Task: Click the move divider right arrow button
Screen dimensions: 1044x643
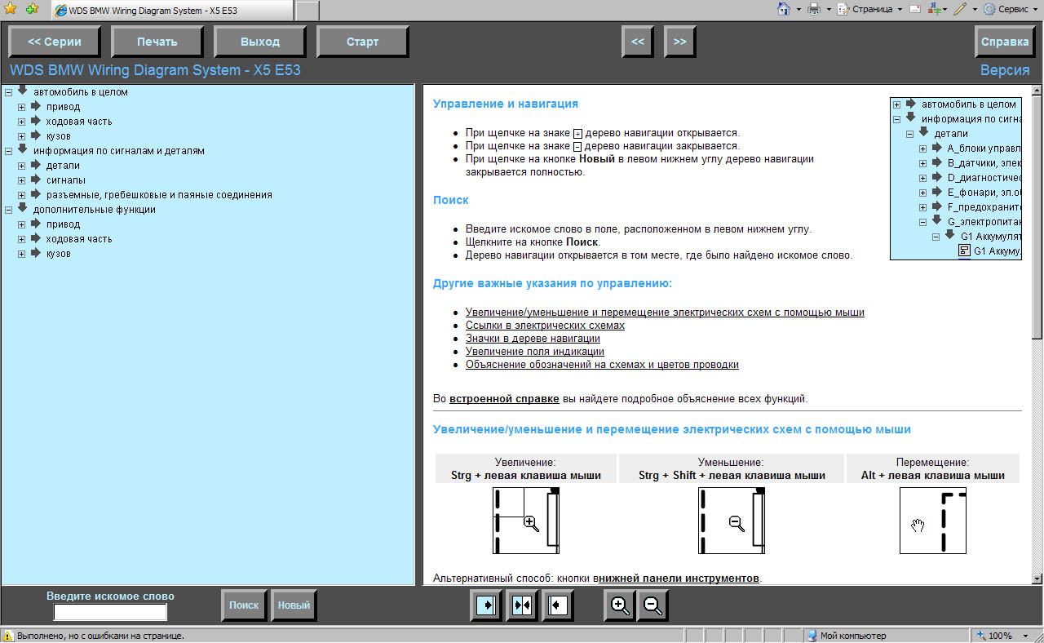Action: [x=486, y=605]
